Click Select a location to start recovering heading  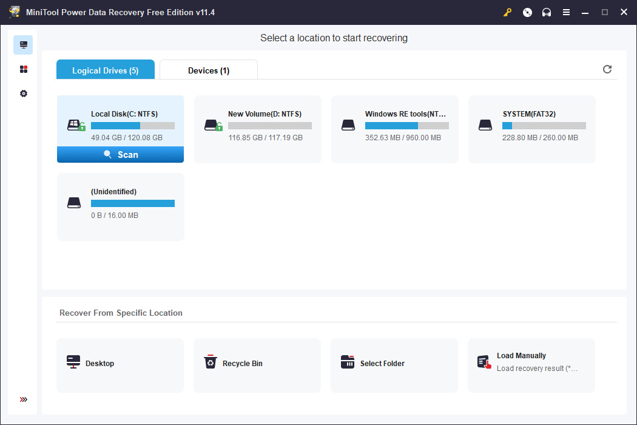point(334,38)
